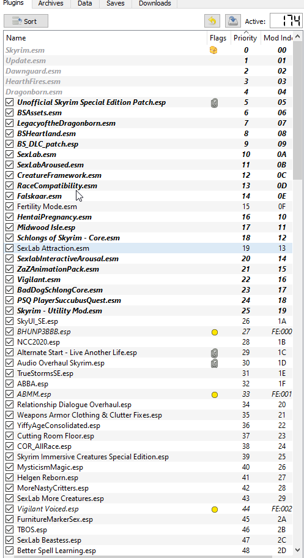Click yellow flag icon for Vigilant Voiced.esp
304x558 pixels.
[x=214, y=509]
